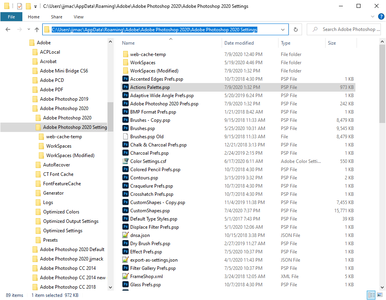Select Optimized Output Settings in navigation tree
The image size is (386, 300).
coord(71,221)
